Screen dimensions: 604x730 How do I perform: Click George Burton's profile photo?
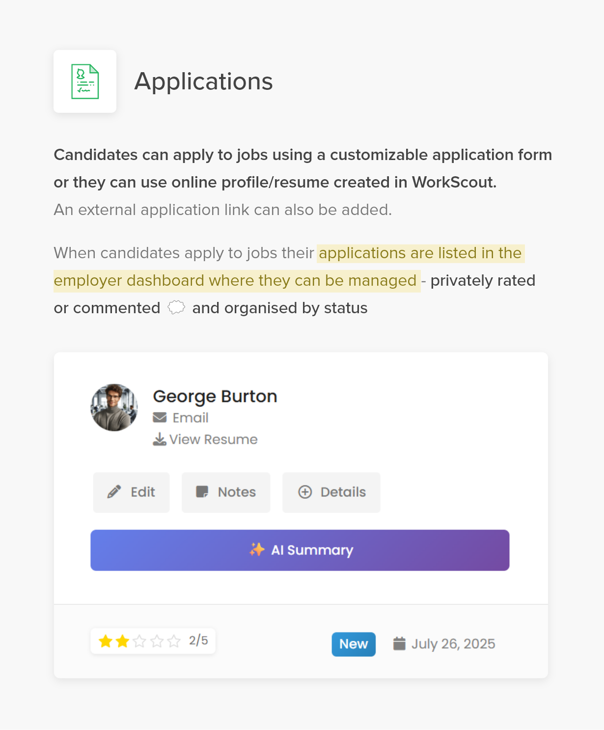[114, 407]
